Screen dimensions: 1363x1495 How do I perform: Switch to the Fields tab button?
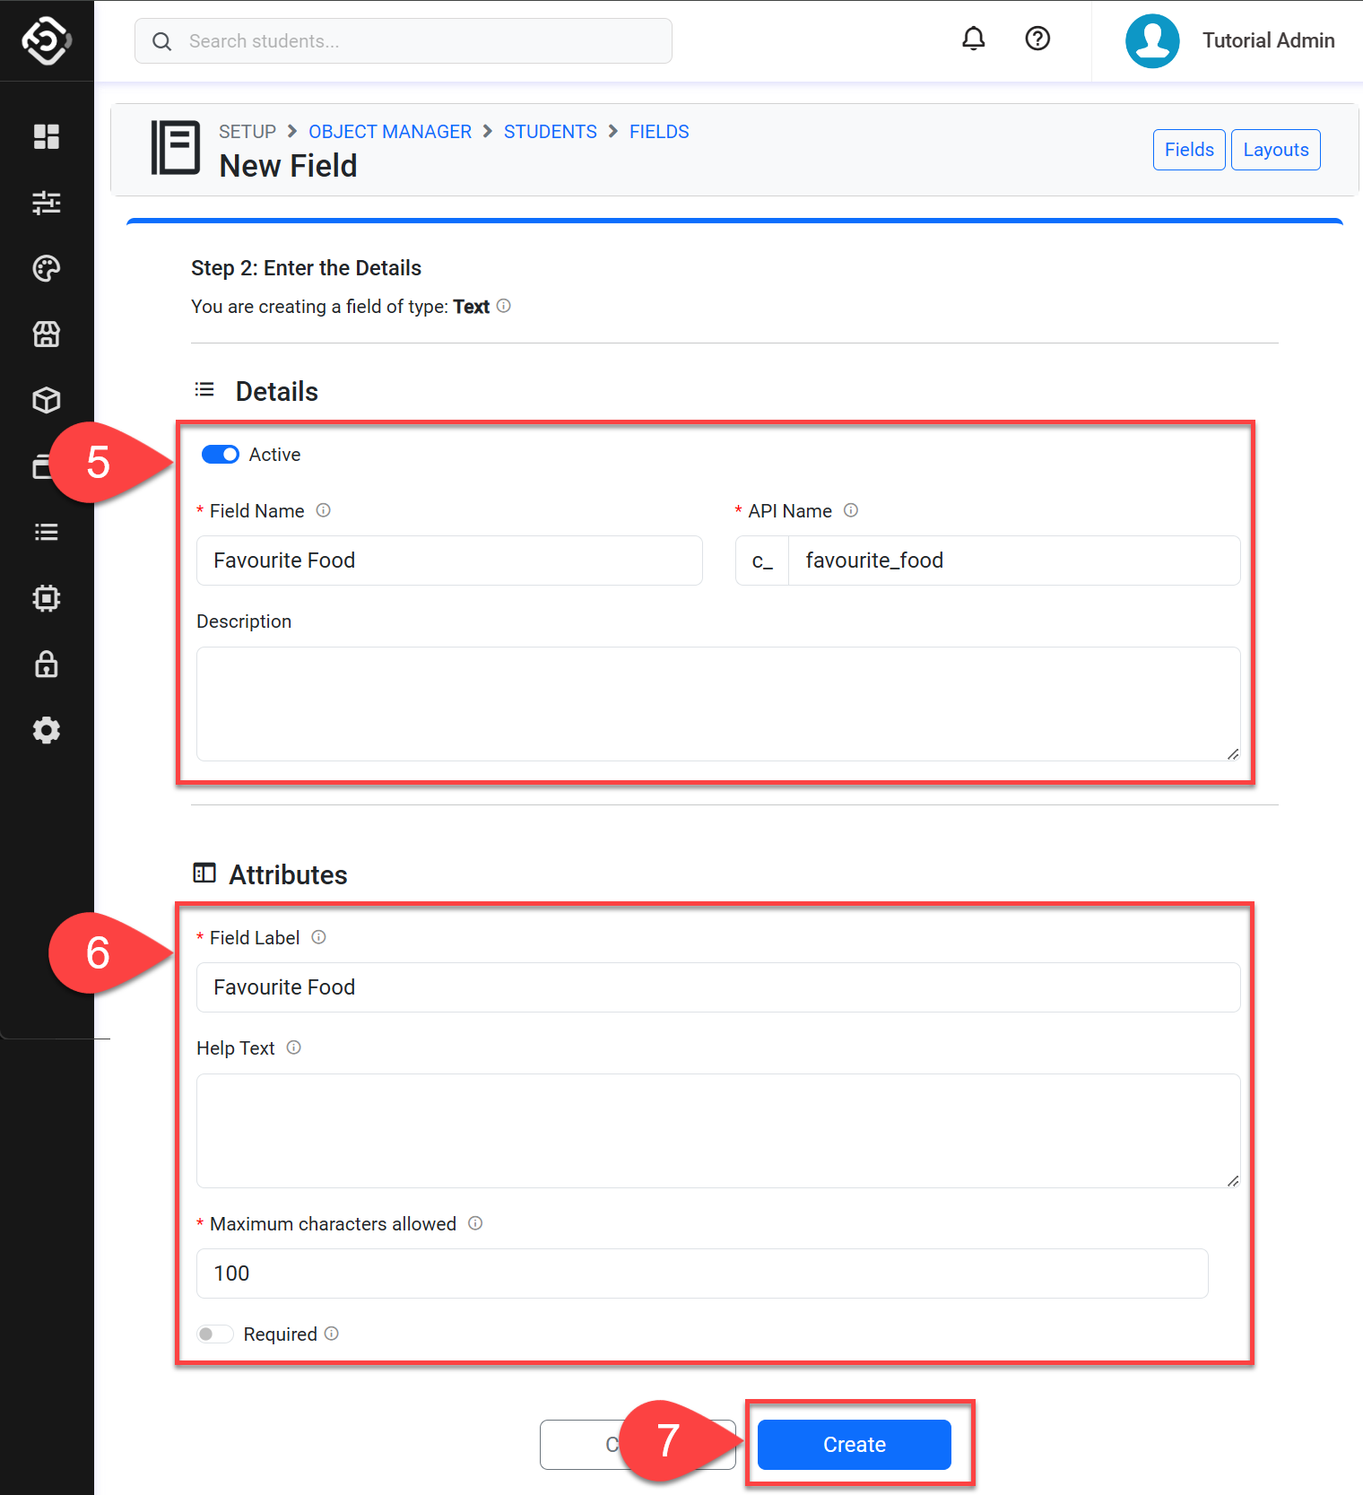tap(1188, 150)
